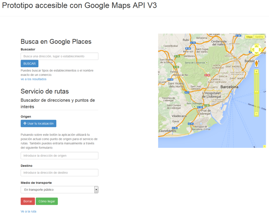The height and width of the screenshot is (217, 269).
Task: Pan the map right with the arrow
Action: click(x=260, y=50)
